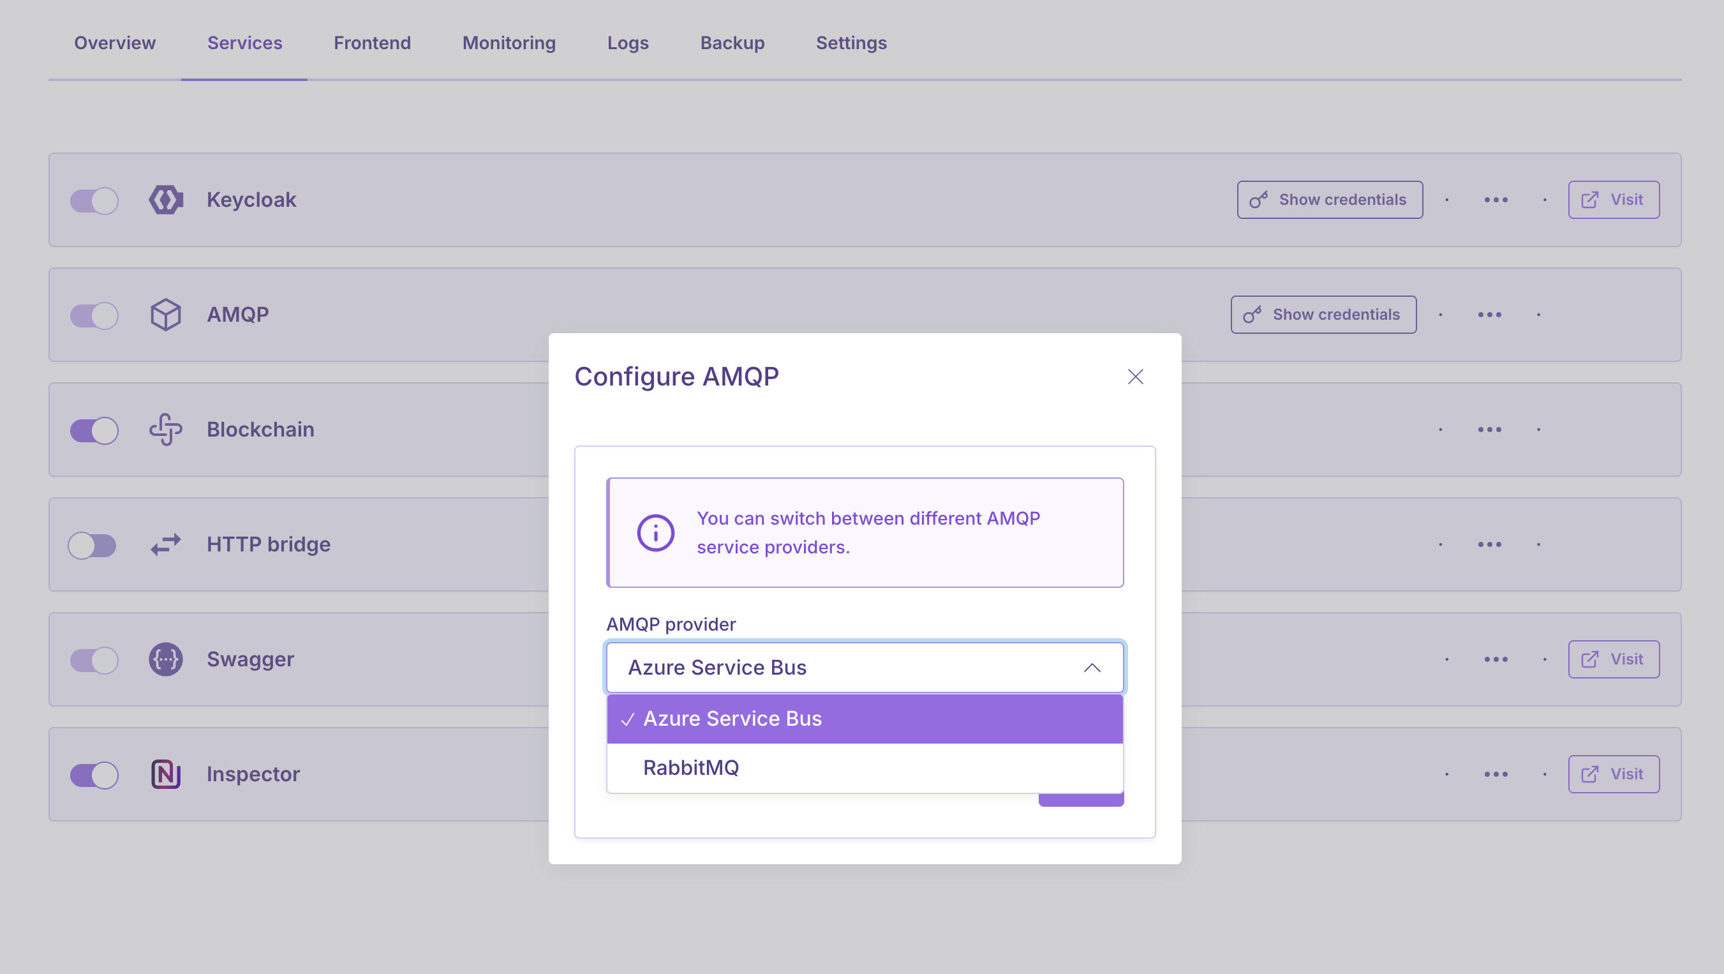Toggle the Keycloak service switch

94,200
